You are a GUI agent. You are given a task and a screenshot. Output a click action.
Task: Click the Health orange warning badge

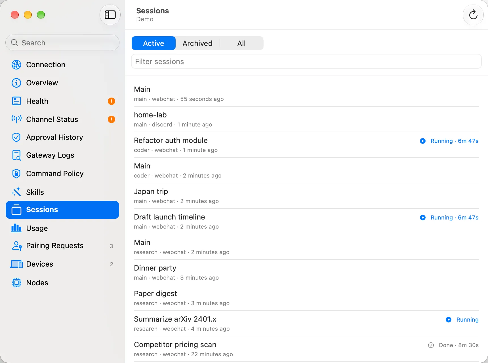[112, 101]
